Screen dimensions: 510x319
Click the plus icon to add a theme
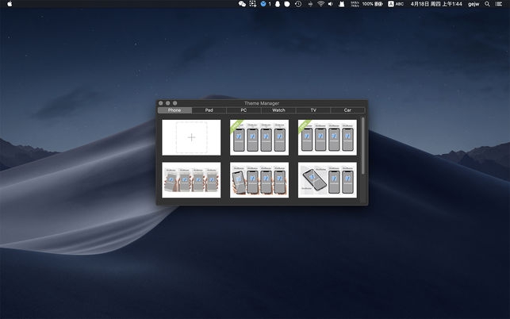[x=191, y=137]
